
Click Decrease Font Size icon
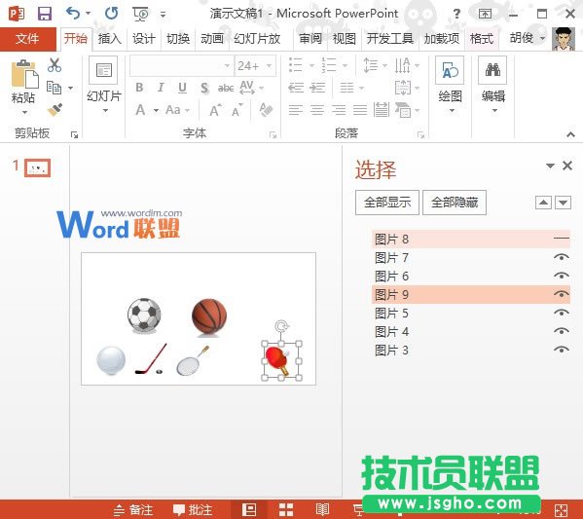[x=237, y=110]
